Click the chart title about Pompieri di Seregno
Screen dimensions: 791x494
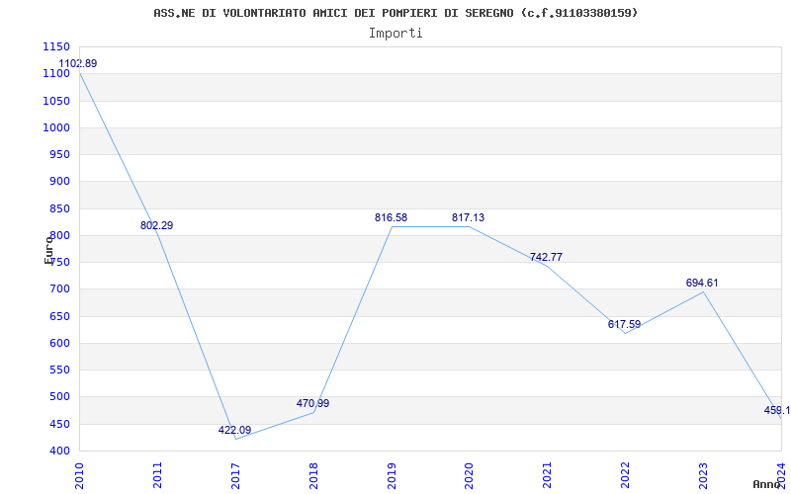tap(395, 13)
